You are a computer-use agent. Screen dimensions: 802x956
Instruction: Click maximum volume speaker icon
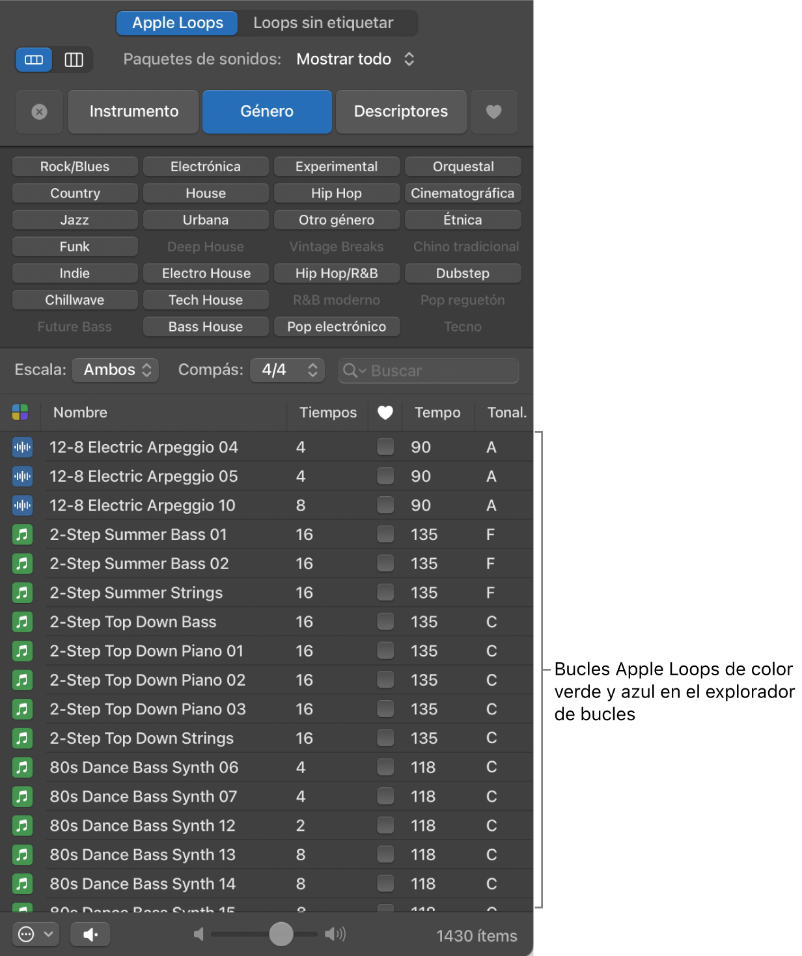pos(335,935)
